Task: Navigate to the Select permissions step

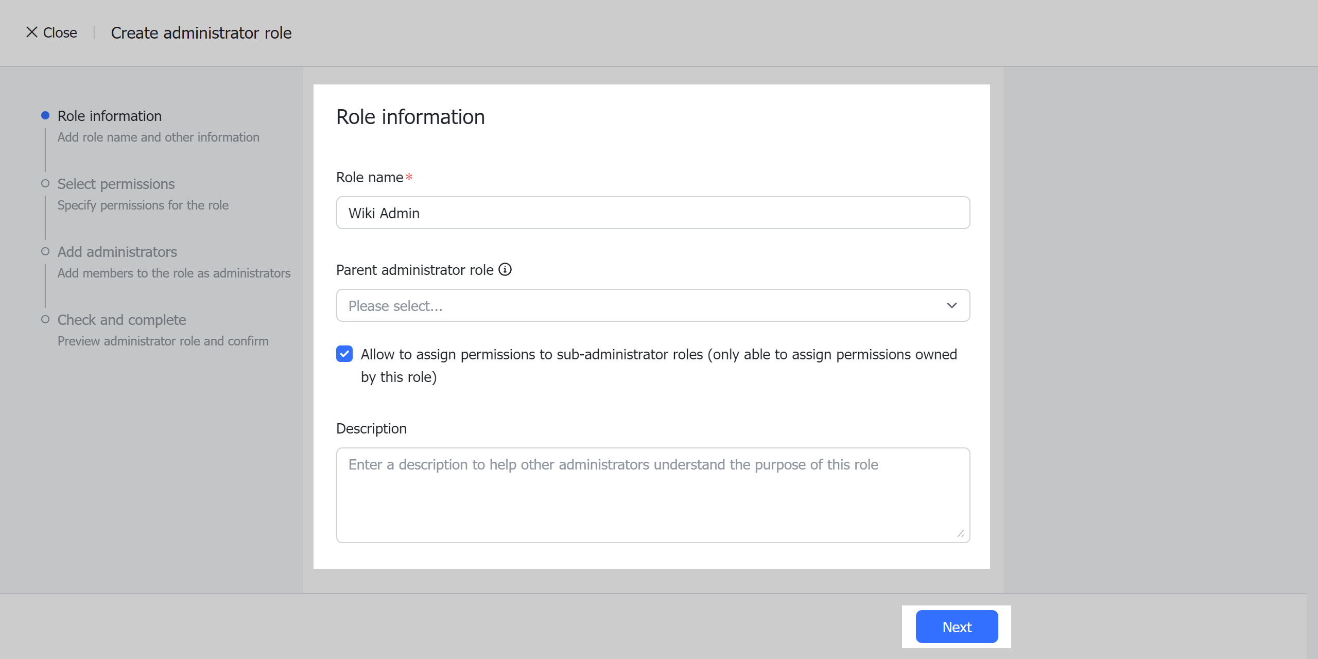Action: pos(115,183)
